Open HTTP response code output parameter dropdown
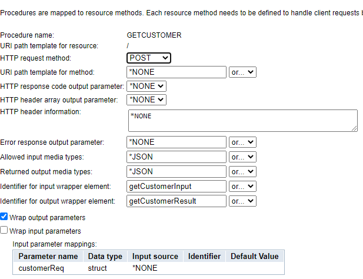363x279 pixels. tap(146, 86)
